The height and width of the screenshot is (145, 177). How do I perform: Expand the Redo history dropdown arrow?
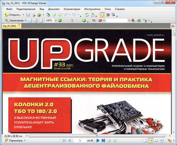point(78,15)
